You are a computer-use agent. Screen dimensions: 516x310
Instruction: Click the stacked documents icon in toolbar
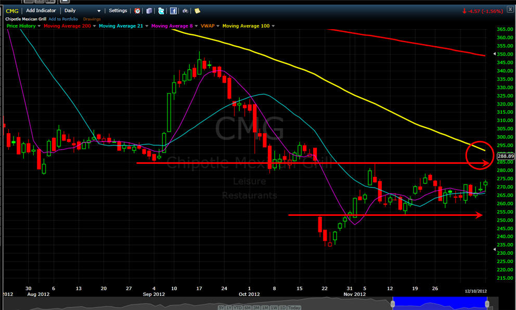(x=149, y=10)
